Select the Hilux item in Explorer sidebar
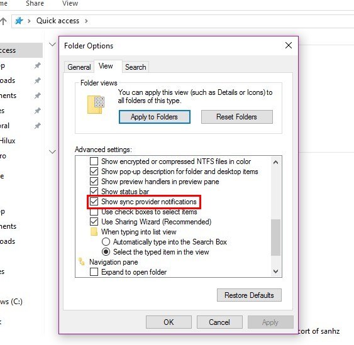Image resolution: width=354 pixels, height=345 pixels. point(8,141)
